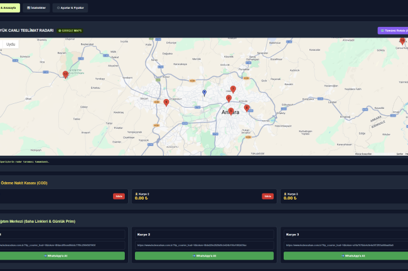Click the Tümünü Rotala purple button
The height and width of the screenshot is (271, 408).
click(393, 31)
